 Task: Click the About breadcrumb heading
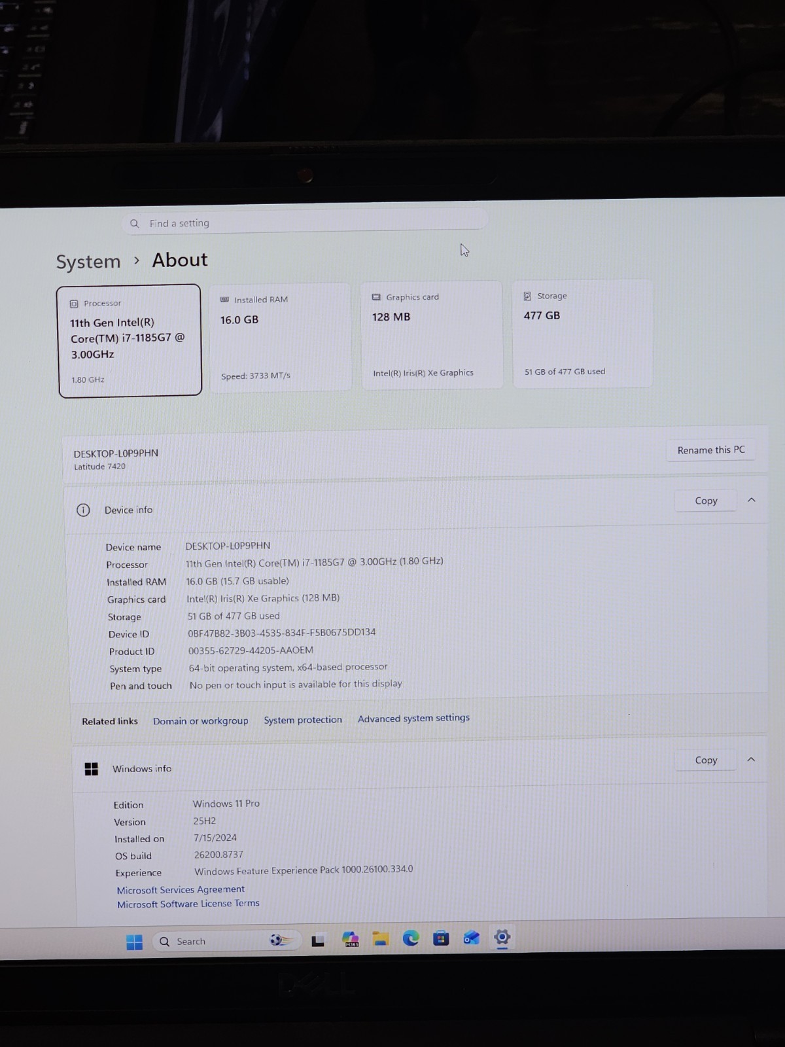pos(180,260)
